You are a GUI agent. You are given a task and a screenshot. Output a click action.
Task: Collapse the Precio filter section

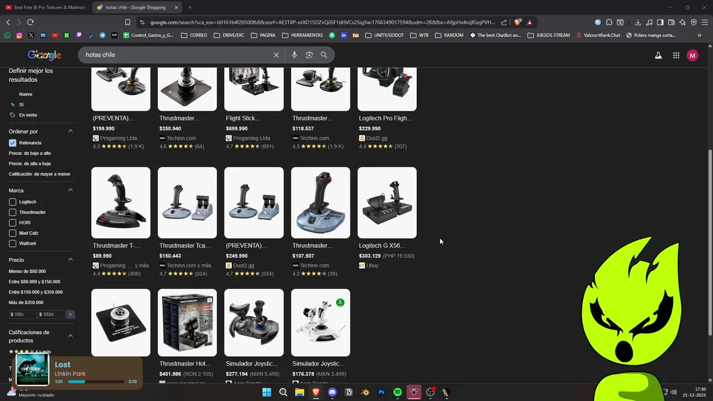click(71, 260)
